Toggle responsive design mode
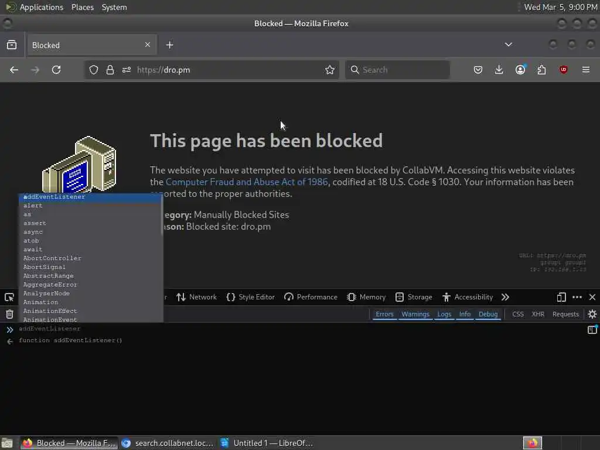 (561, 297)
